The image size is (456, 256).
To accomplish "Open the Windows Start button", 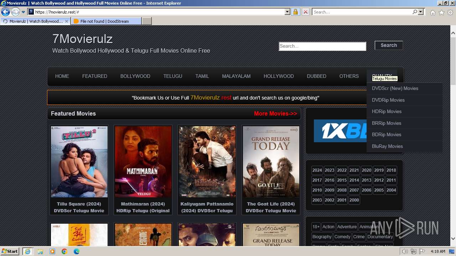I will [x=10, y=251].
